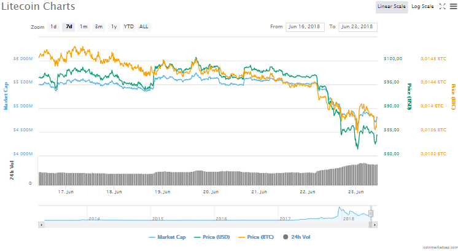Click the 2014 label in navigator
The width and height of the screenshot is (458, 251).
95,218
